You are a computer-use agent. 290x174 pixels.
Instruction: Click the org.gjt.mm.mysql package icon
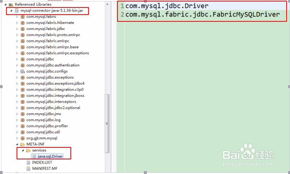pos(23,138)
